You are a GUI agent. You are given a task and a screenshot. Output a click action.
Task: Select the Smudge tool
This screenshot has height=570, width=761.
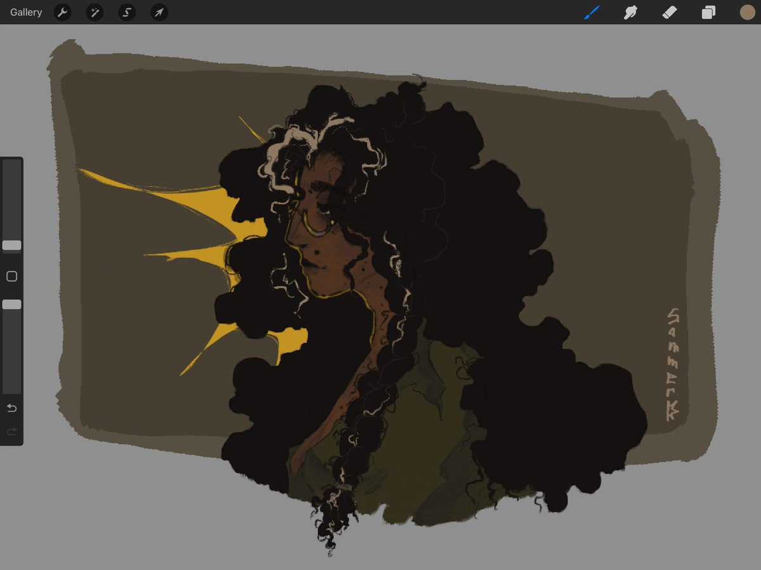[x=630, y=12]
